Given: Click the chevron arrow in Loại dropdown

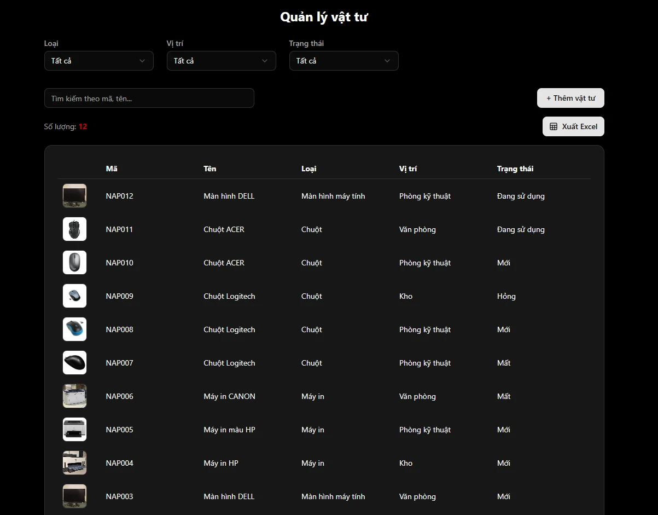Looking at the screenshot, I should [x=142, y=61].
